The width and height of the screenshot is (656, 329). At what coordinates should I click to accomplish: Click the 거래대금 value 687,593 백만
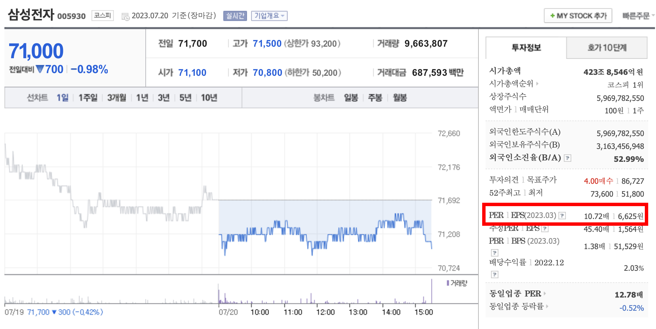click(x=438, y=73)
